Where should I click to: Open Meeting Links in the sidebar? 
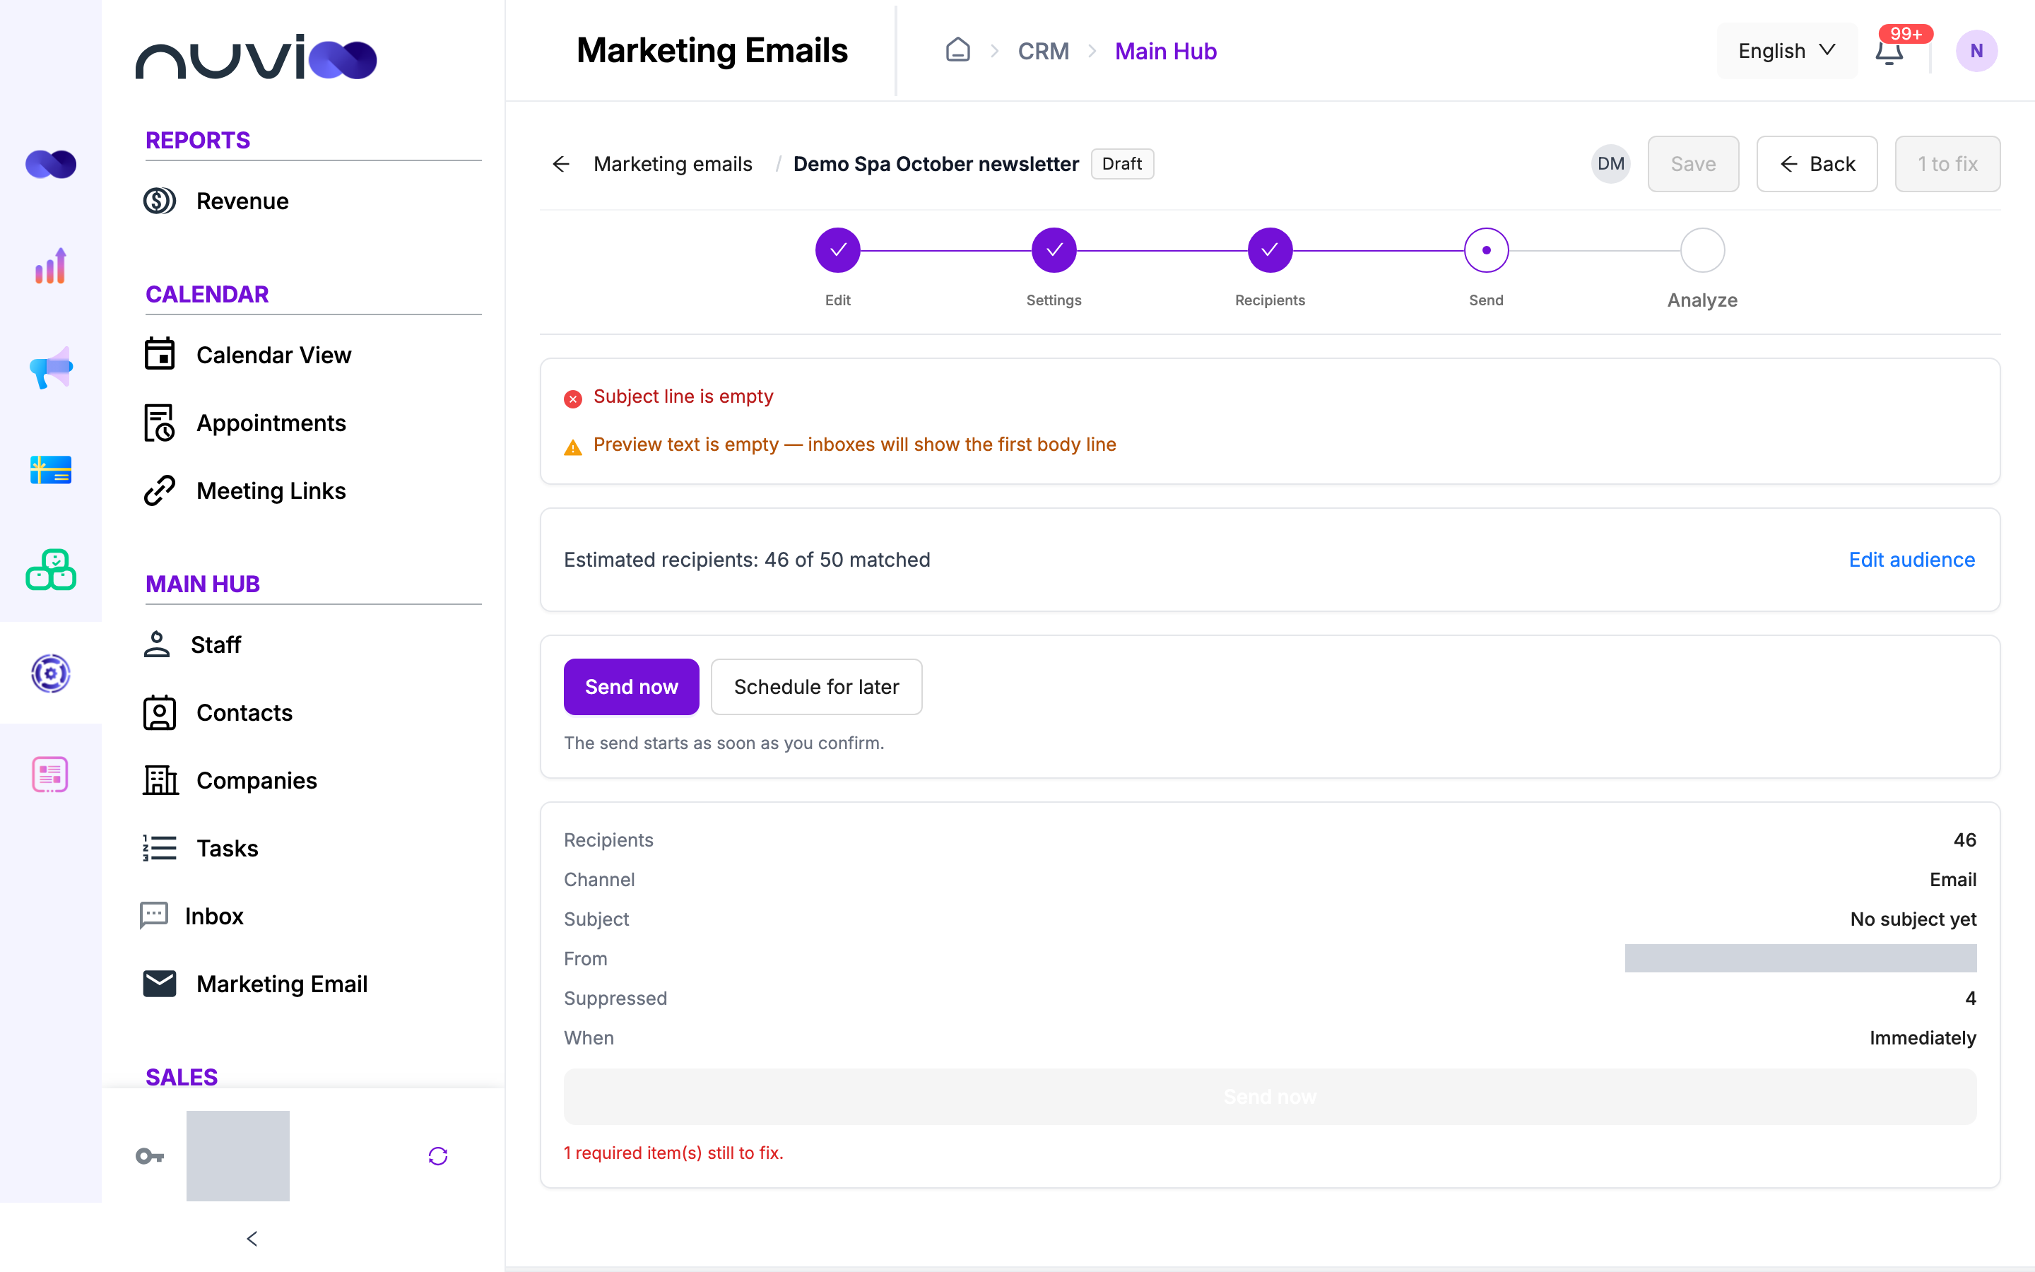[x=244, y=490]
